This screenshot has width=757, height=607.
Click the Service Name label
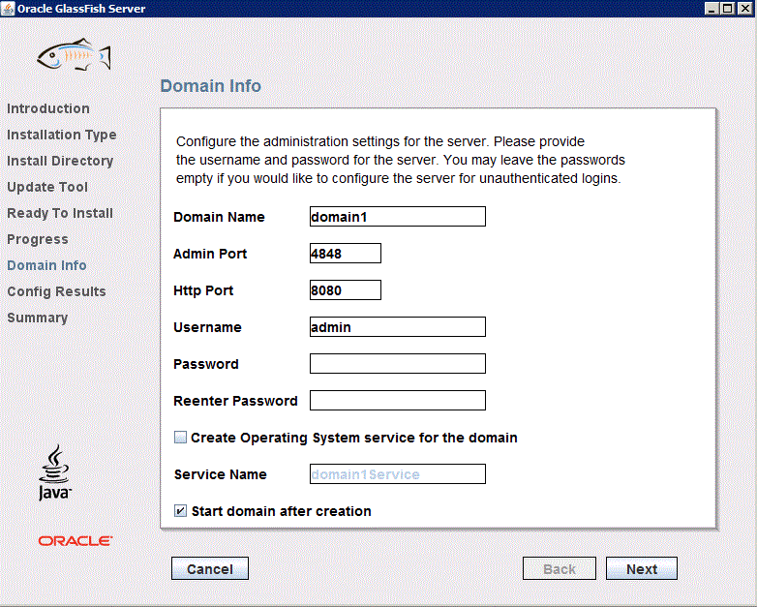220,474
